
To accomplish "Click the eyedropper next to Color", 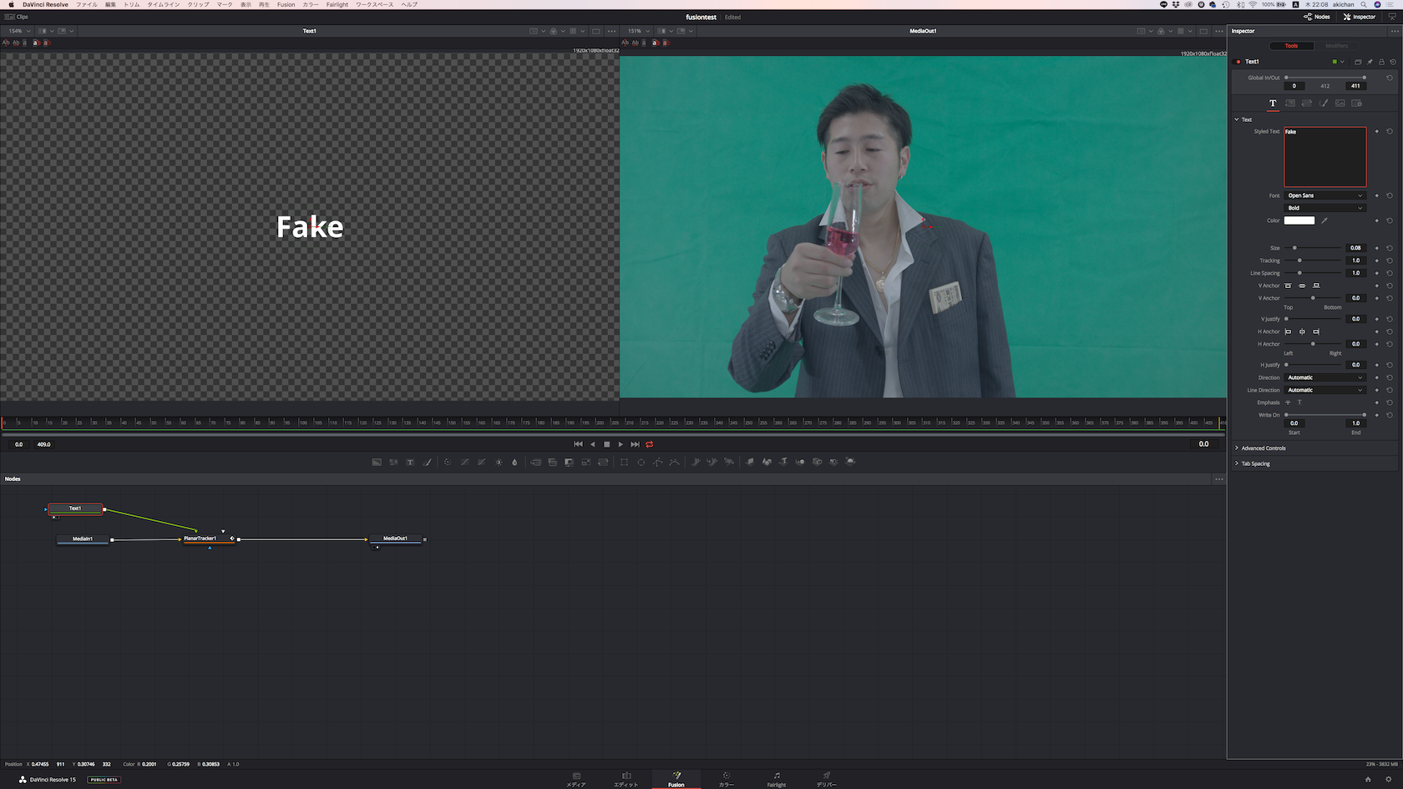I will pos(1324,220).
